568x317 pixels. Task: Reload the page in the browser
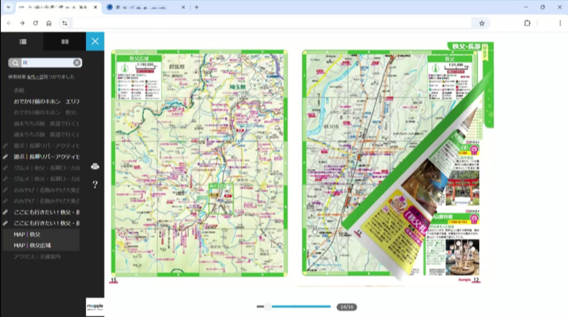click(35, 23)
